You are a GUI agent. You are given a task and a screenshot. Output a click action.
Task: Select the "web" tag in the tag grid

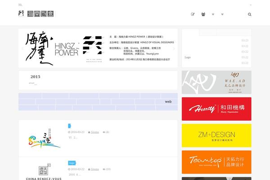[x=168, y=102]
